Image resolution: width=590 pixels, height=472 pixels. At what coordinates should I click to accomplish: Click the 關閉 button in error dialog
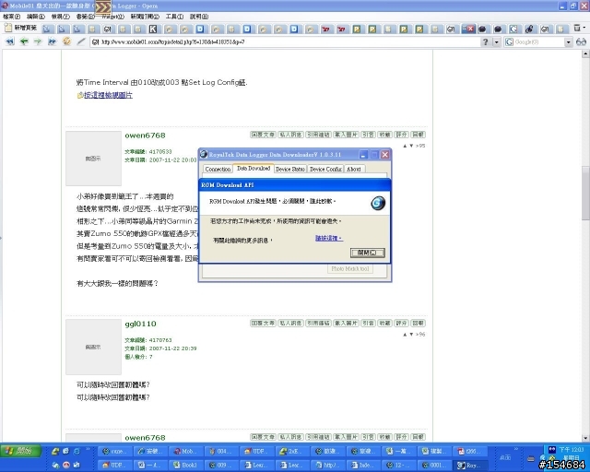tap(368, 253)
